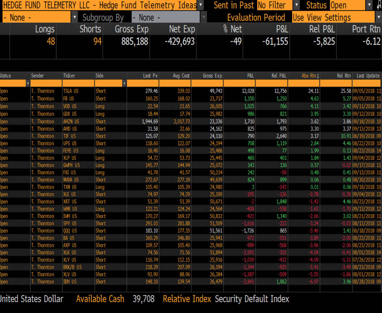This screenshot has height=313, width=382.
Task: Select the XLV US ticker
Action: (70, 274)
